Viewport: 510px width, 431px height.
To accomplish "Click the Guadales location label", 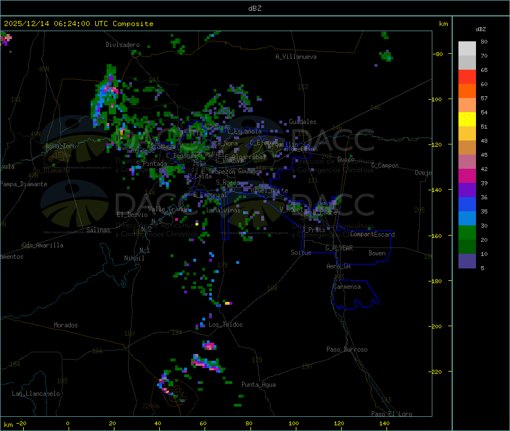I will [303, 122].
